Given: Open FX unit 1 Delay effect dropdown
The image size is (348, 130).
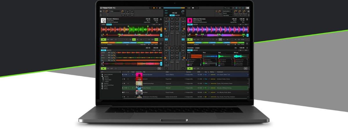Looking at the screenshot, I should pos(115,11).
